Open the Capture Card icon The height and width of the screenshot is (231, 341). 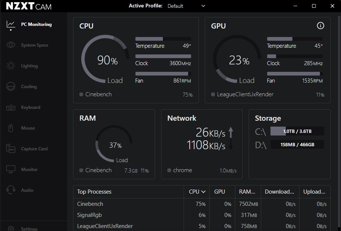click(x=11, y=149)
